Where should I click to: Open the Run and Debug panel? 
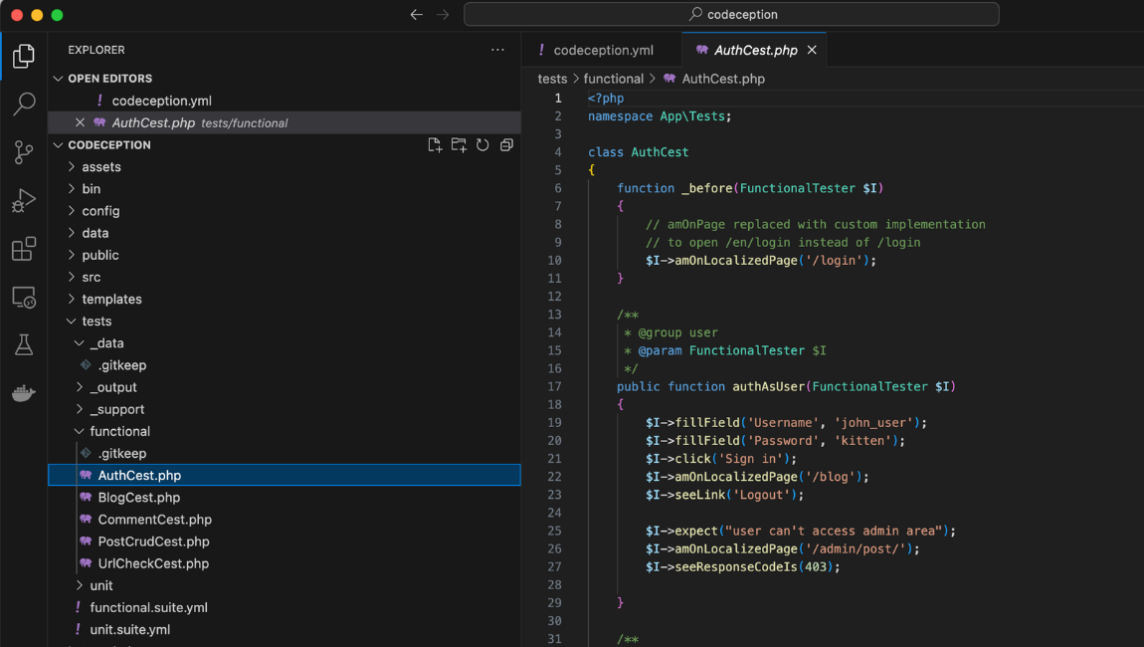click(x=24, y=200)
